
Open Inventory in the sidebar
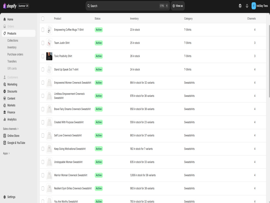tap(12, 47)
